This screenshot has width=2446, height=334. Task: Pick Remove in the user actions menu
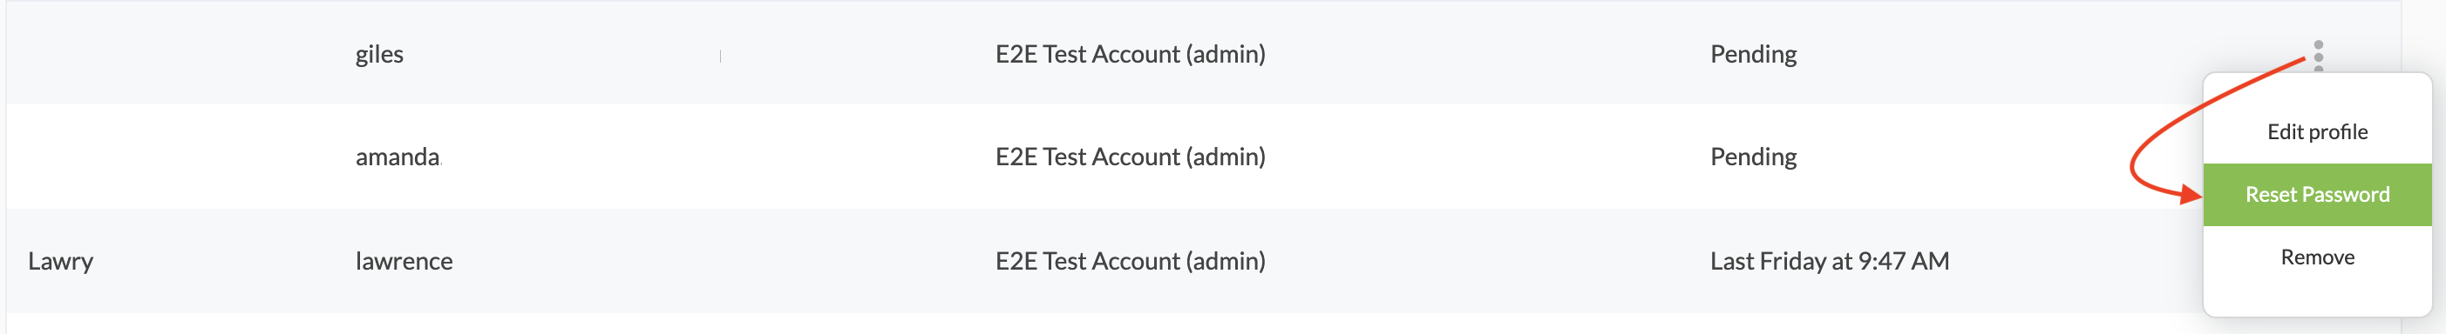(2317, 257)
